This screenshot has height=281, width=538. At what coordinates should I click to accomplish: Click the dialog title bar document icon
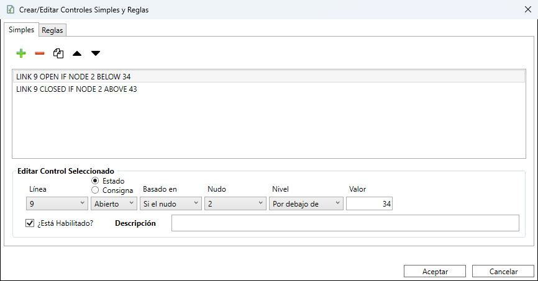pyautogui.click(x=11, y=9)
